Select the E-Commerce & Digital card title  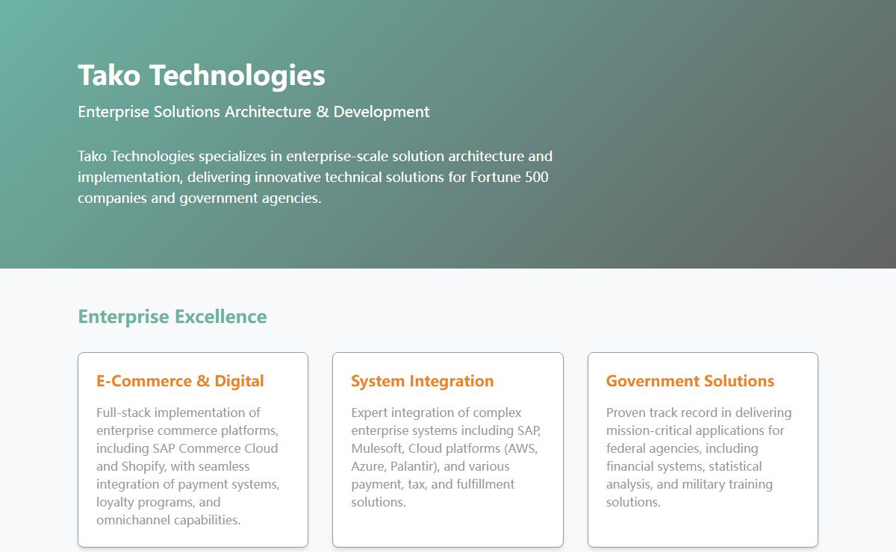180,381
